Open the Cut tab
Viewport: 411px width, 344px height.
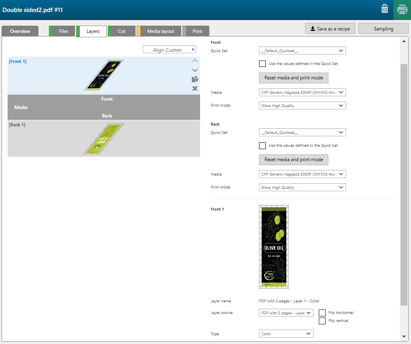tap(121, 31)
